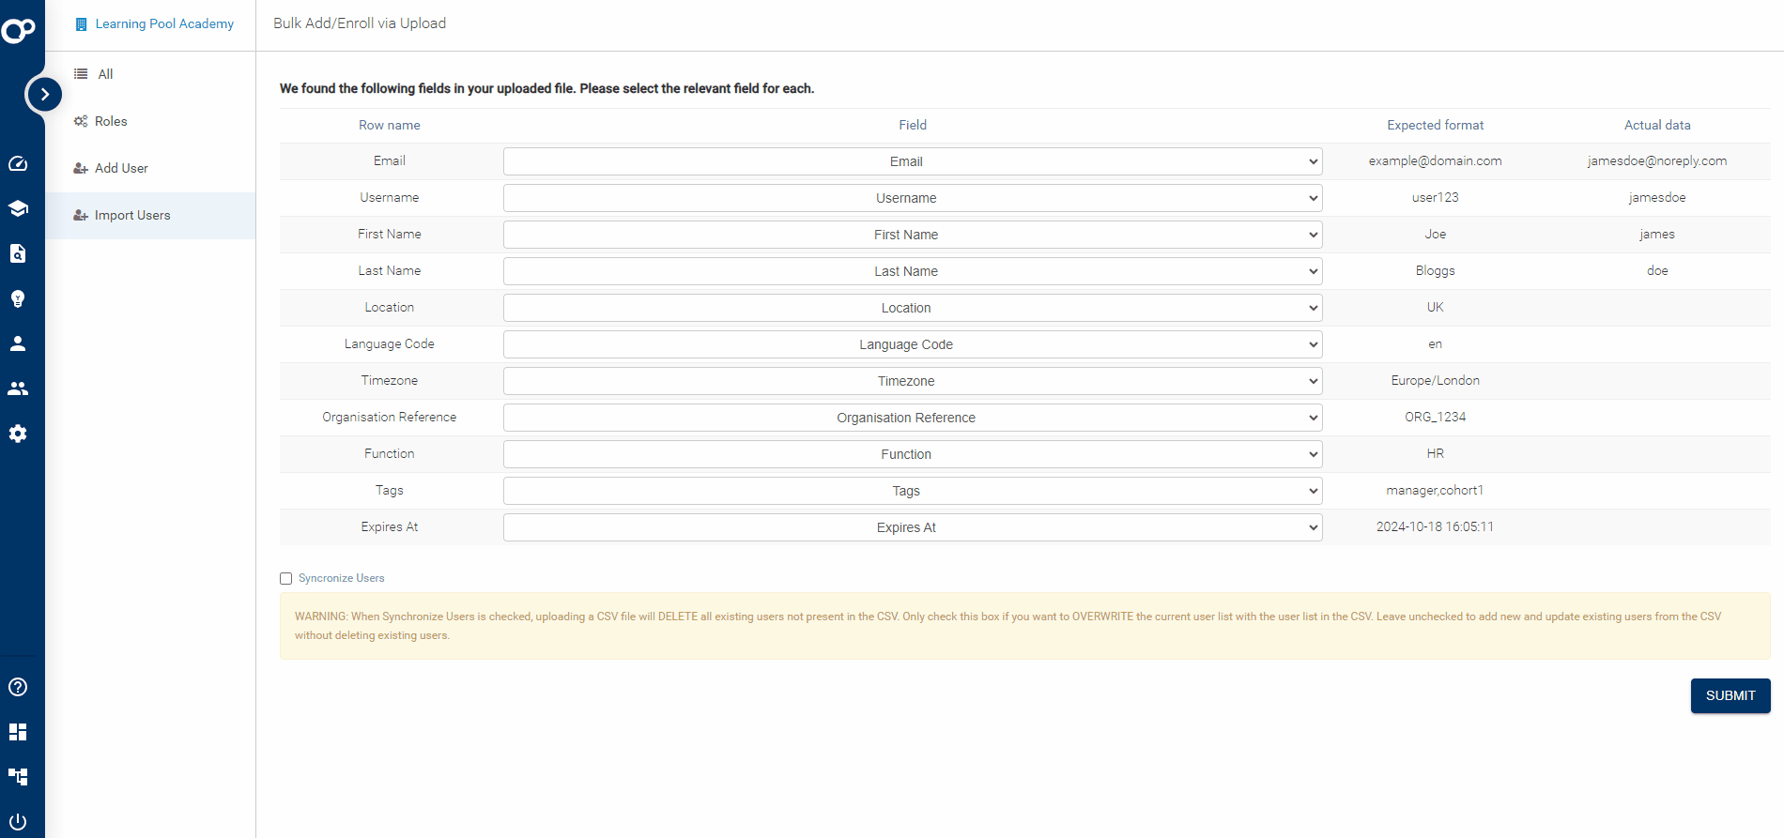1784x838 pixels.
Task: Select the Roles menu item
Action: [x=111, y=121]
